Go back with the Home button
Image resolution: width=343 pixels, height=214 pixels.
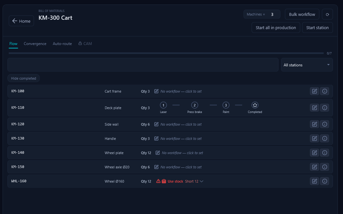(21, 21)
